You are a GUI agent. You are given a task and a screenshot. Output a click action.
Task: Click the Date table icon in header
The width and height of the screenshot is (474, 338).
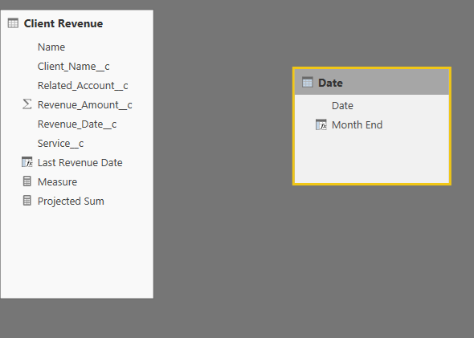308,83
